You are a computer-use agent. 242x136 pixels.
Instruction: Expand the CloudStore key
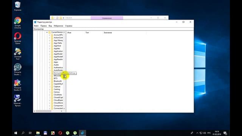point(50,103)
